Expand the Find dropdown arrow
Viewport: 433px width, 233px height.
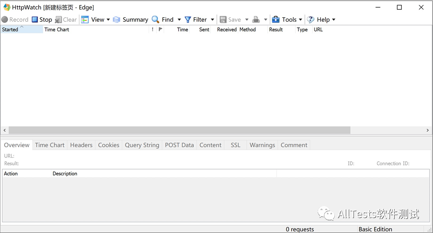[179, 20]
